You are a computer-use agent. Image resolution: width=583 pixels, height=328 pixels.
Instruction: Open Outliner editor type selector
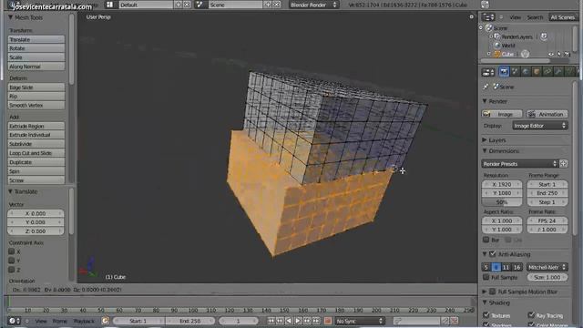click(488, 17)
